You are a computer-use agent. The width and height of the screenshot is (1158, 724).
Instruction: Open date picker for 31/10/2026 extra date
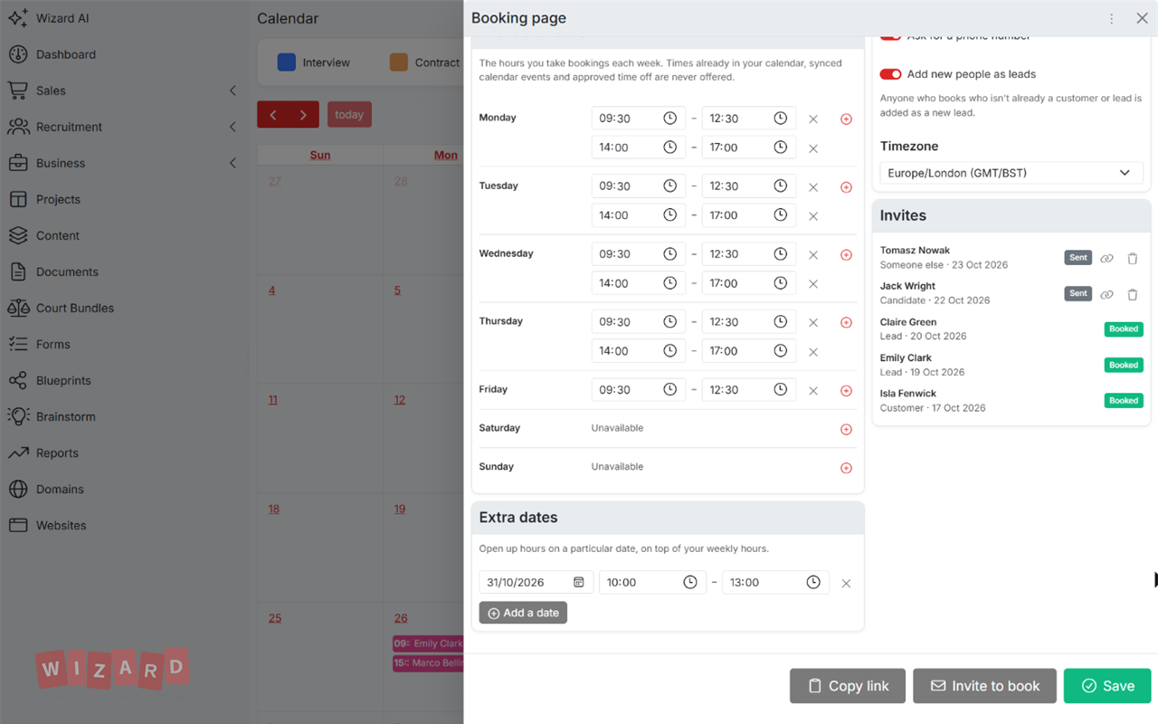point(579,583)
